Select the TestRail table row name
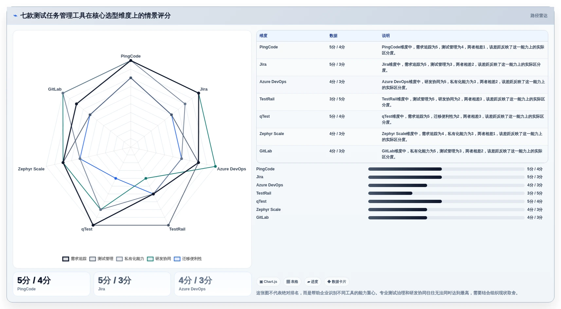This screenshot has width=561, height=309. [267, 99]
